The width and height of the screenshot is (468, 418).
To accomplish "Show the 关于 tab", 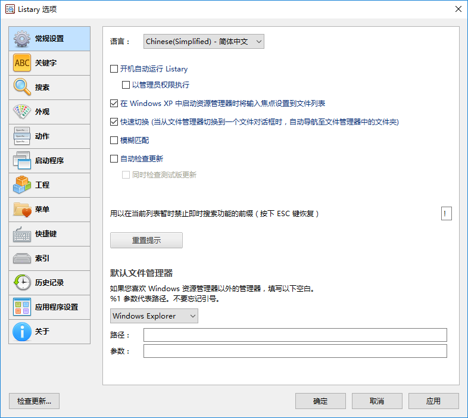I will 49,332.
